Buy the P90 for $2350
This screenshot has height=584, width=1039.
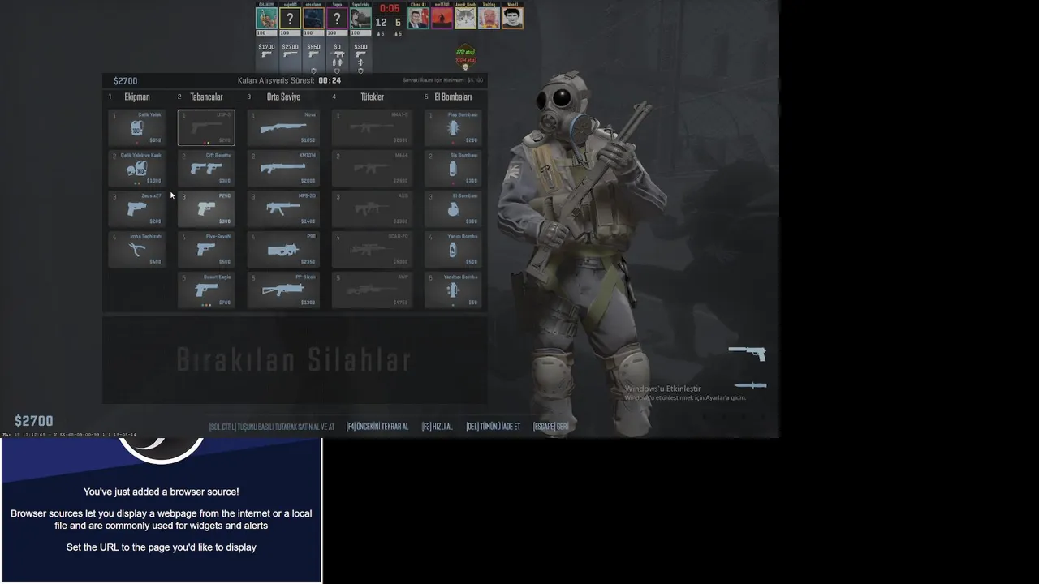click(x=283, y=250)
